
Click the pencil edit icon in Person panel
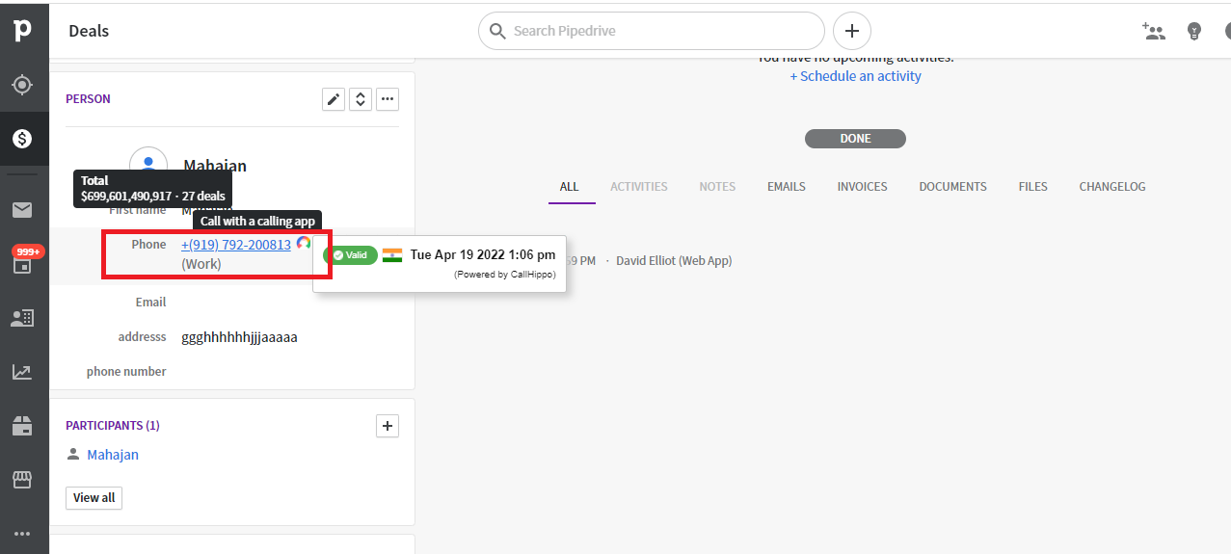pos(334,99)
